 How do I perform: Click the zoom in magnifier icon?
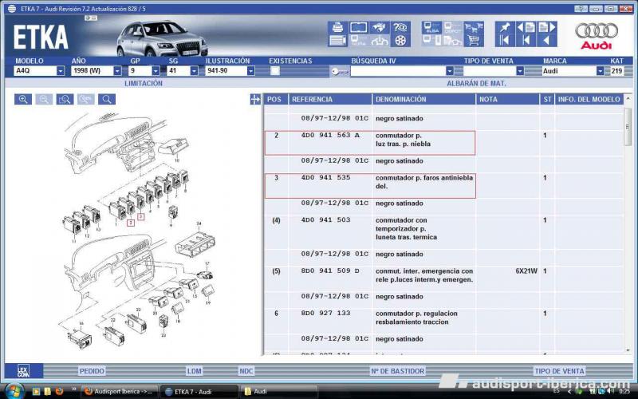tap(23, 99)
